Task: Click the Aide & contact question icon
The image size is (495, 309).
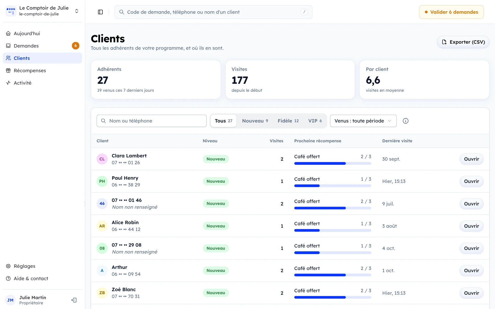Action: pyautogui.click(x=9, y=279)
